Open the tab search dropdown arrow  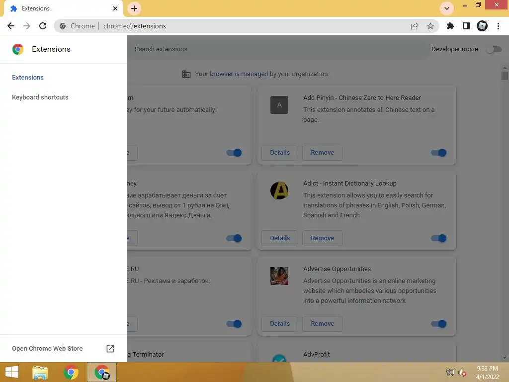pos(447,8)
